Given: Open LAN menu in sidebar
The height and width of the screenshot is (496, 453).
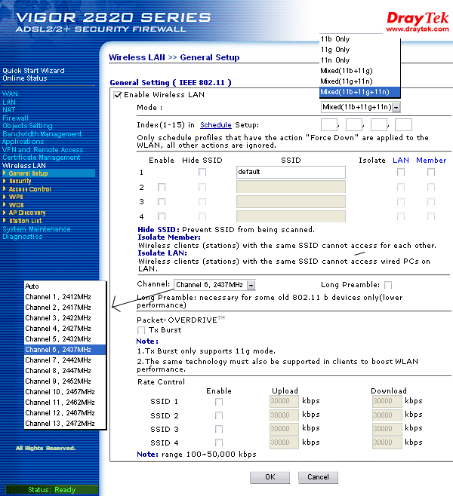Looking at the screenshot, I should coord(9,103).
